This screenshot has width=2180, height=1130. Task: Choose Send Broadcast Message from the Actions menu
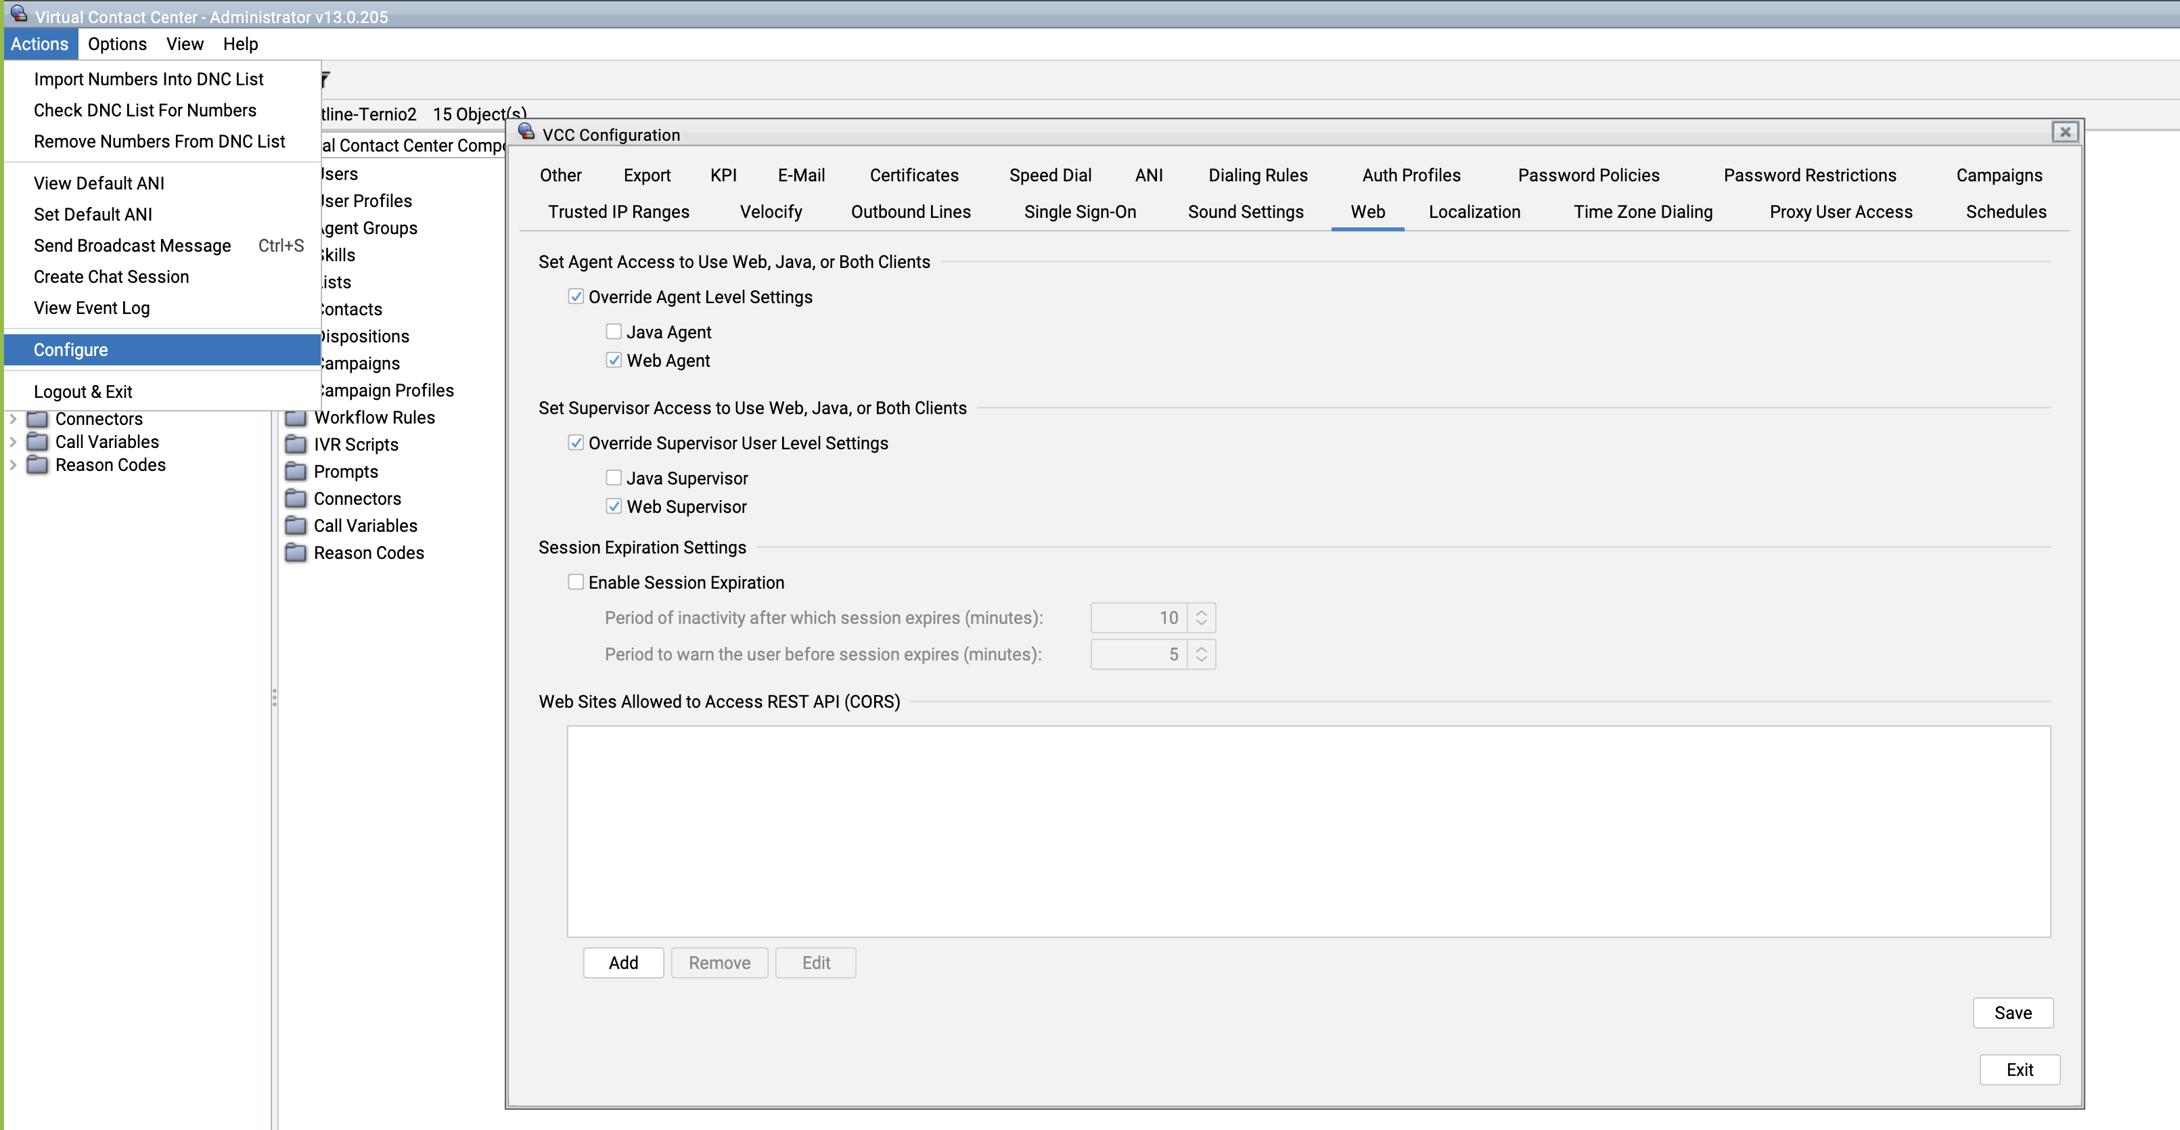pyautogui.click(x=132, y=246)
